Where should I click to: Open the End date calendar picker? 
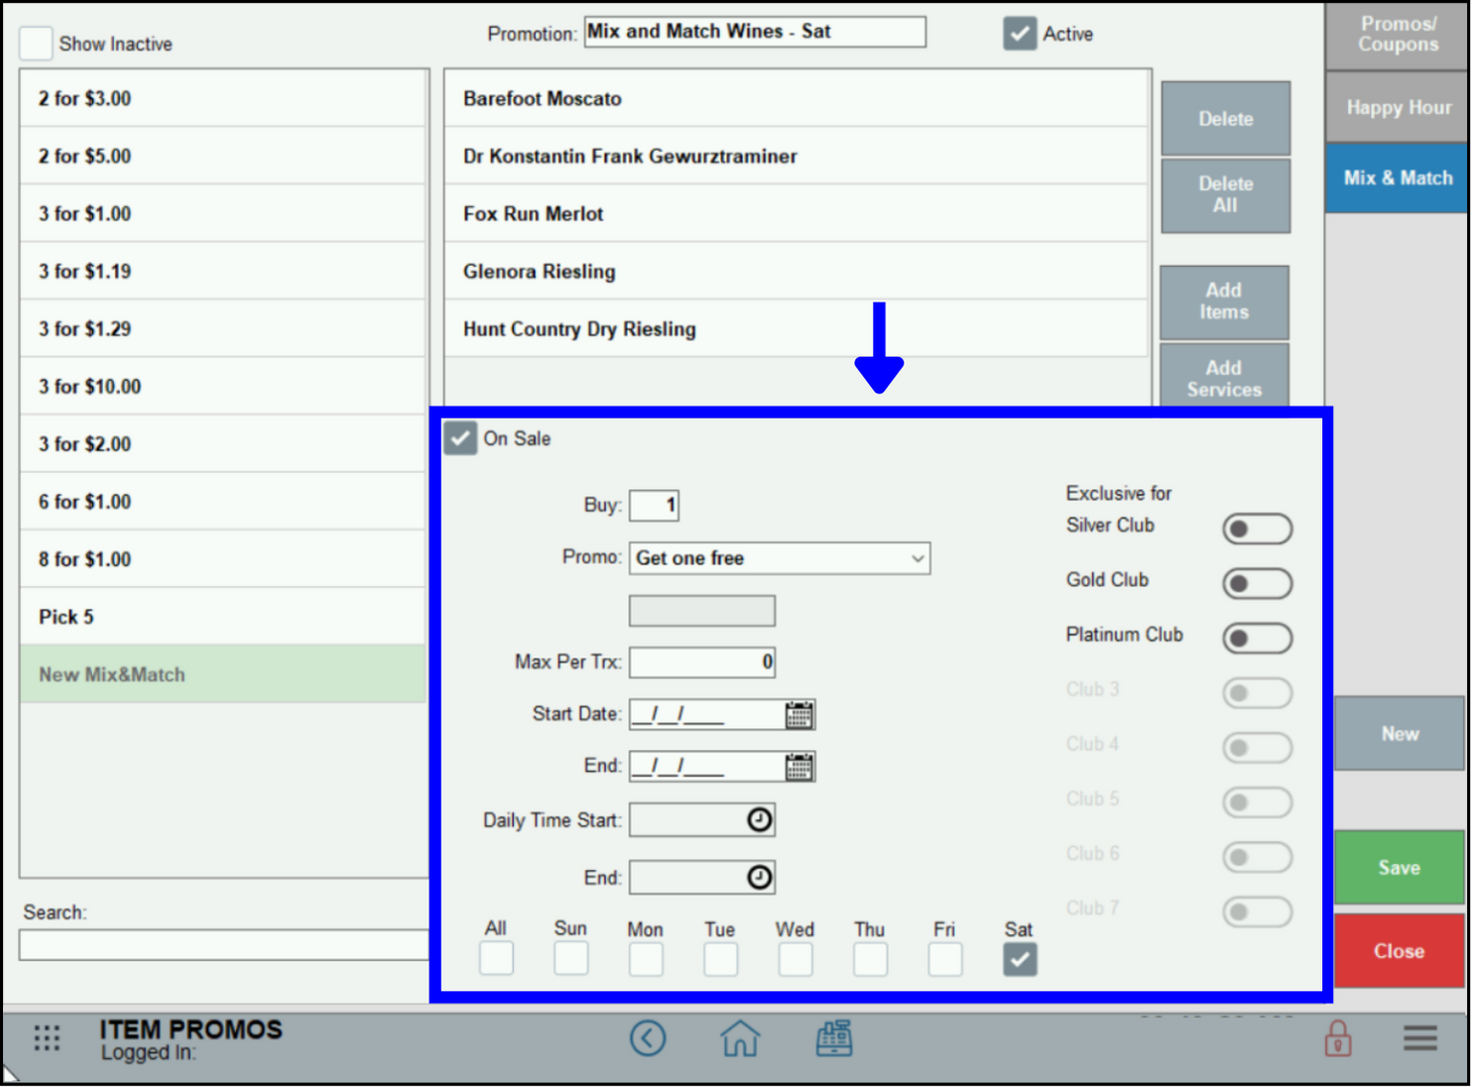coord(799,766)
